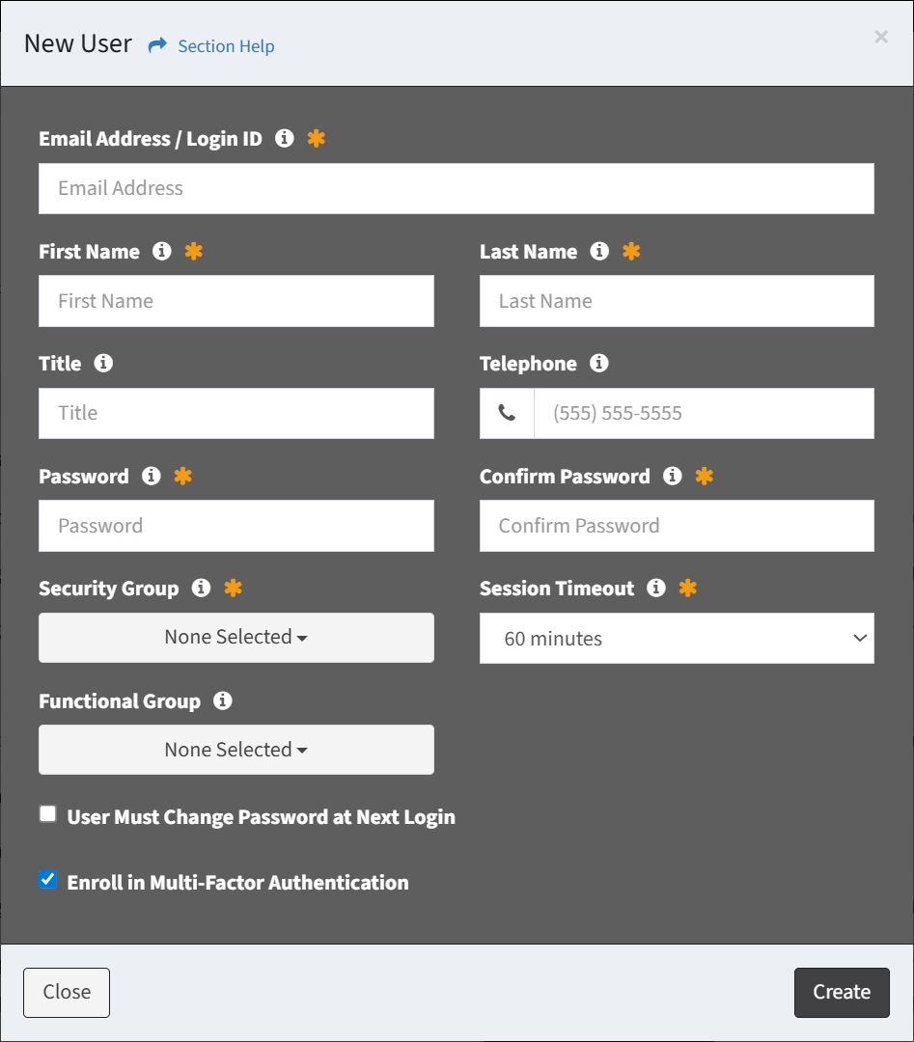
Task: Click info icon next to Email Address label
Action: coord(284,139)
